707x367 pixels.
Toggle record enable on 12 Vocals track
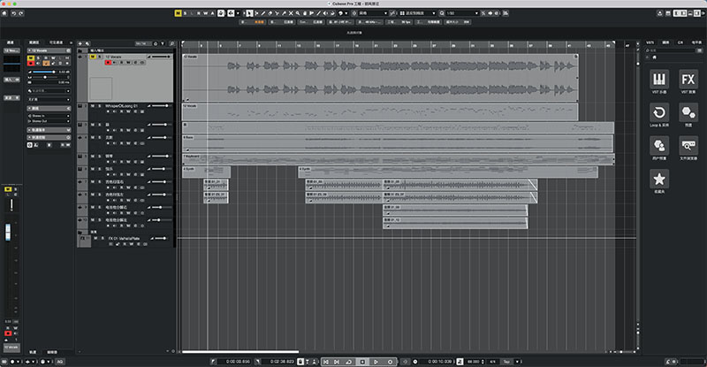click(108, 62)
